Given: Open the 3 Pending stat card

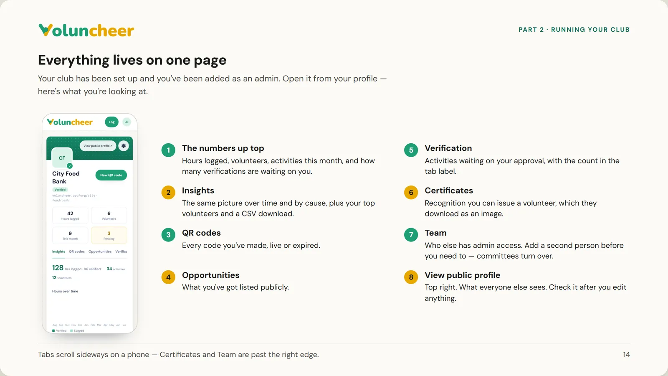Looking at the screenshot, I should (109, 236).
